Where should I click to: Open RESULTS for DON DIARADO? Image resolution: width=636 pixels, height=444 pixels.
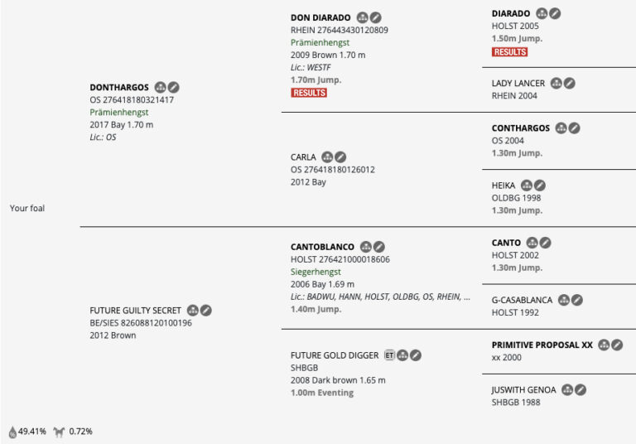[309, 93]
